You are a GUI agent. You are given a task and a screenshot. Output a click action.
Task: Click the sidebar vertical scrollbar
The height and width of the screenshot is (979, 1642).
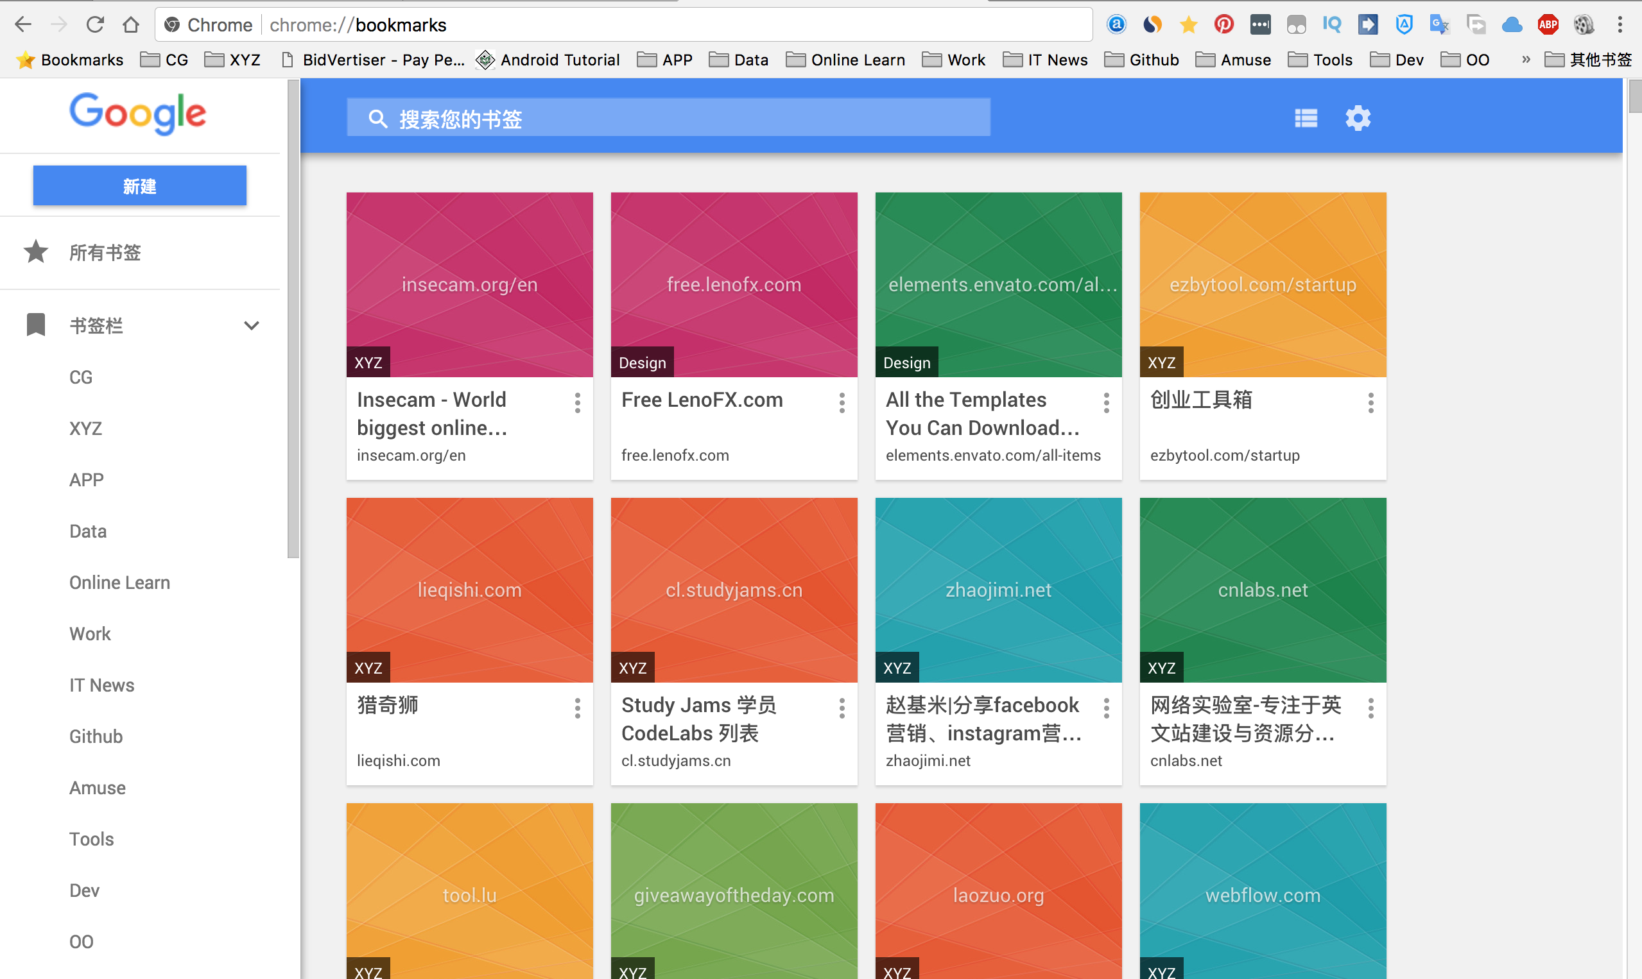click(x=294, y=319)
